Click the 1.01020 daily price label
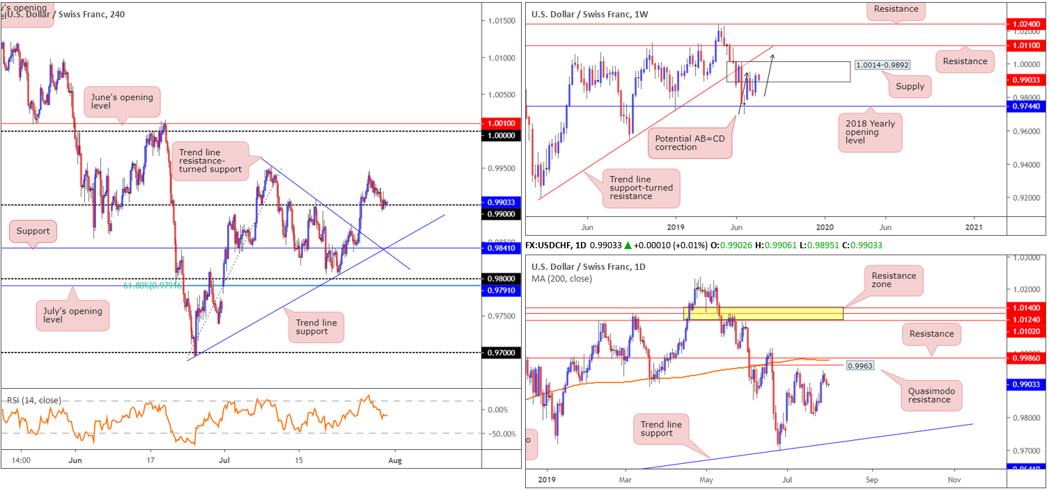 1027,331
